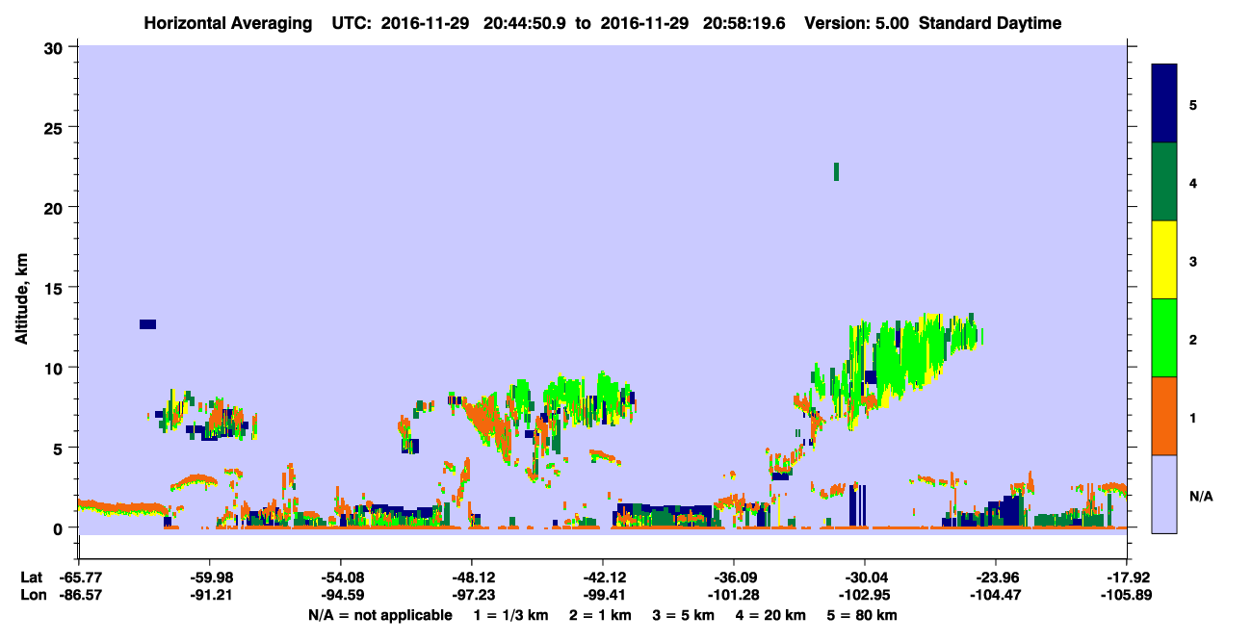Click the '4 = 20 km' legend text

click(771, 615)
